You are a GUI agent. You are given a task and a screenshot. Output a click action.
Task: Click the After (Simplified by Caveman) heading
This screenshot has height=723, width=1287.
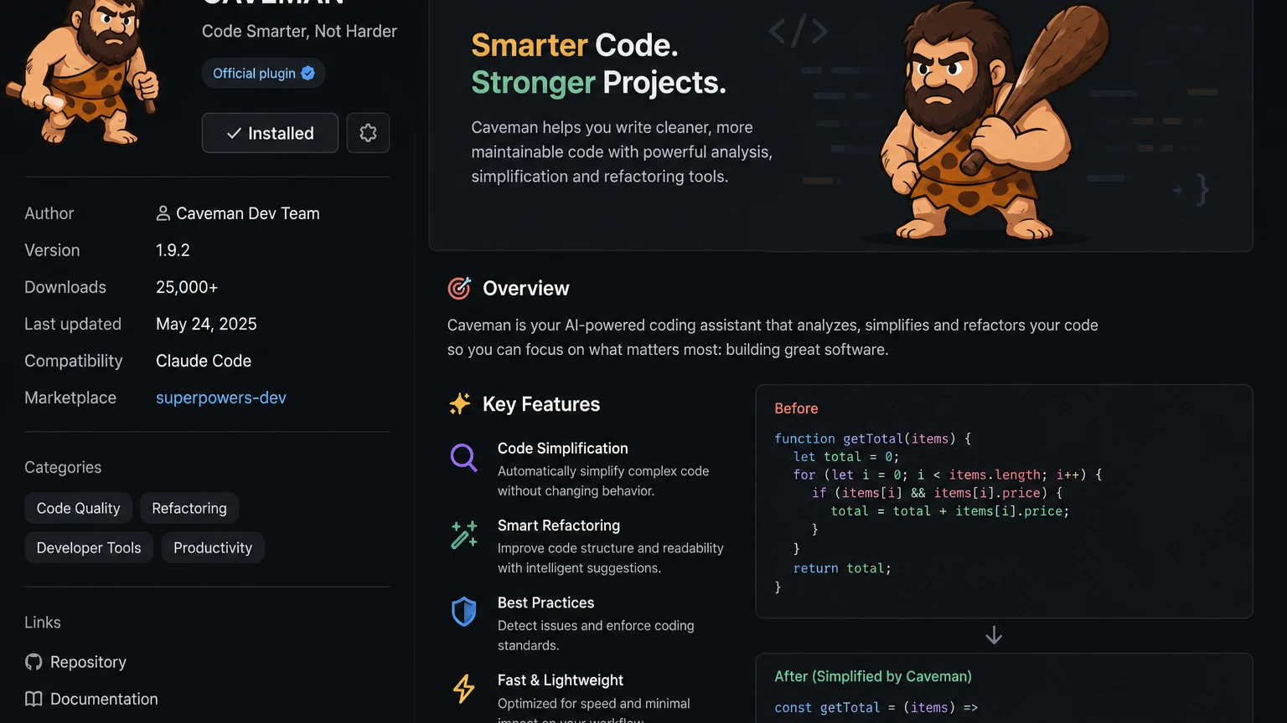(873, 676)
